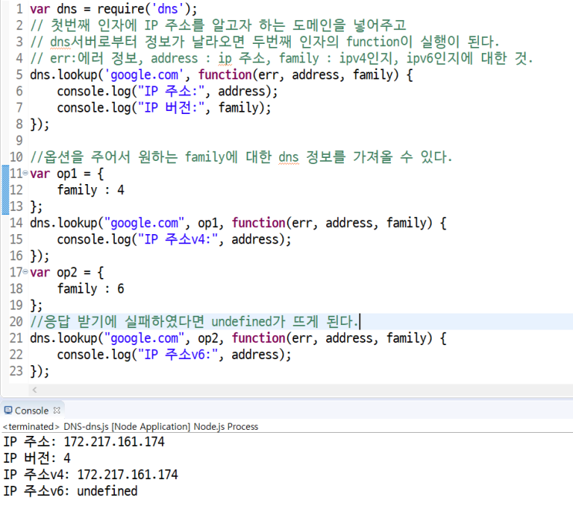Click the "IP 버전:" string on line 7

171,108
